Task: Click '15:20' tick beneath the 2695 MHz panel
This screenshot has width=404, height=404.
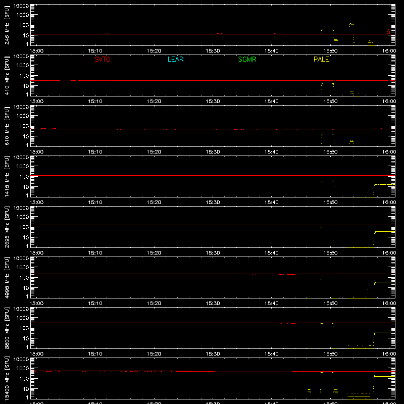Action: tap(154, 253)
